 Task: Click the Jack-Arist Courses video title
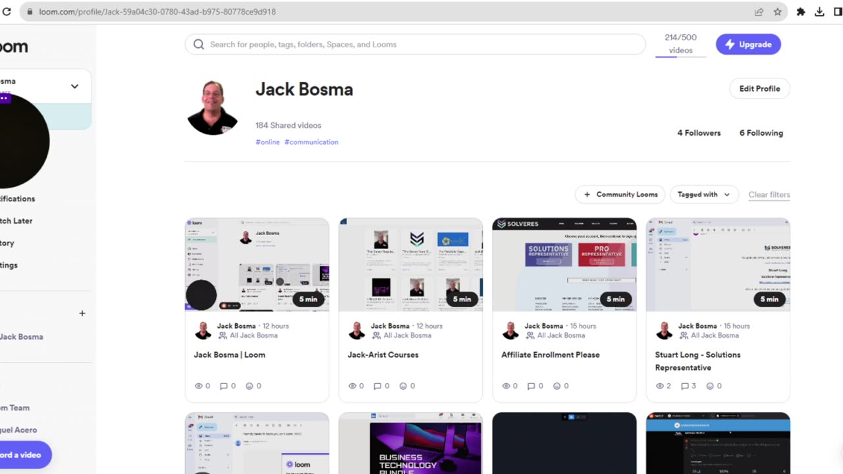[x=383, y=355]
